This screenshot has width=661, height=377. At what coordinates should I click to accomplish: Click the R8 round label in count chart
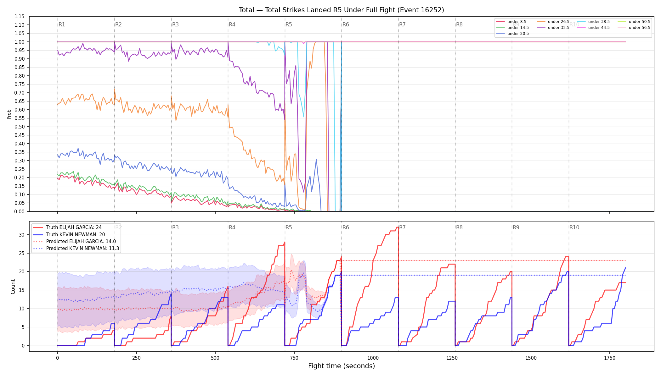[x=459, y=227]
